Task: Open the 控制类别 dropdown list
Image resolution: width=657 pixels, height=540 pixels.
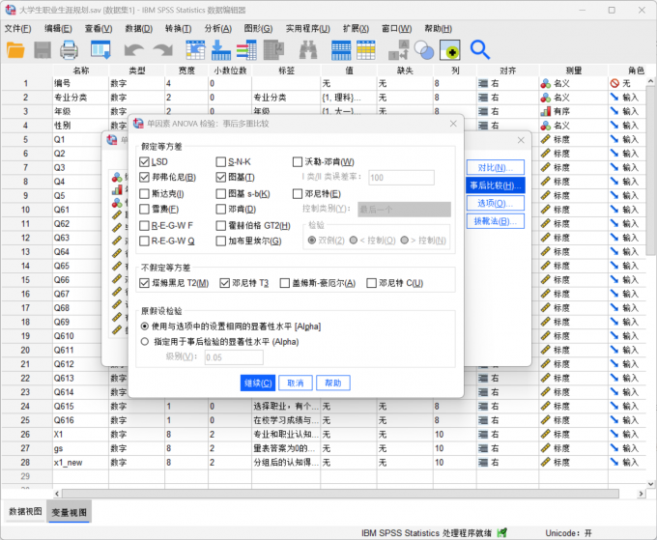Action: (404, 209)
